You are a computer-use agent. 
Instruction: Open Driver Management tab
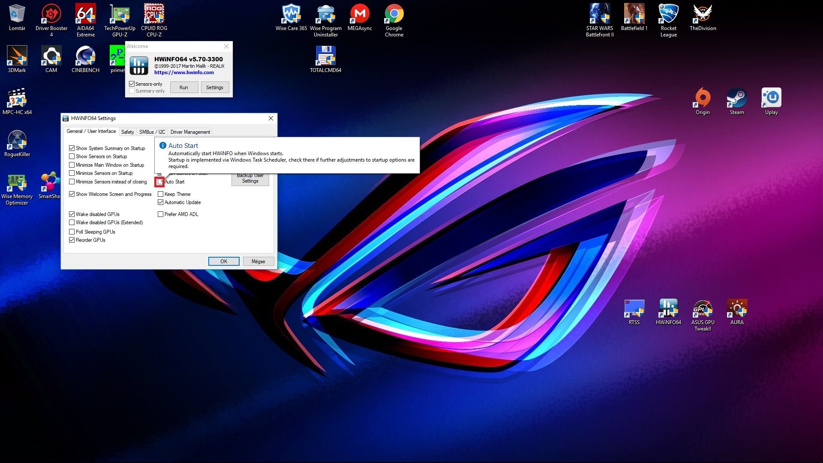click(190, 132)
